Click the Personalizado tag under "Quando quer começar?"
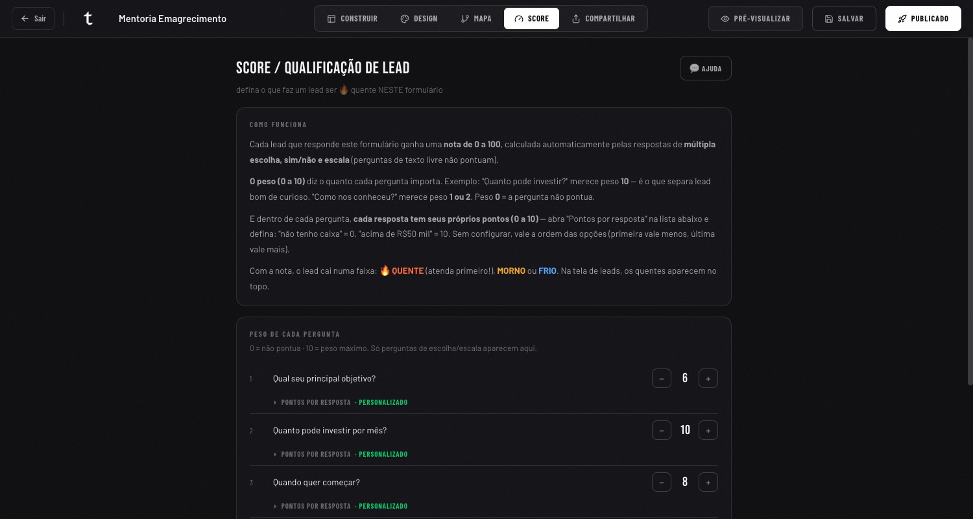The image size is (973, 519). pos(383,506)
